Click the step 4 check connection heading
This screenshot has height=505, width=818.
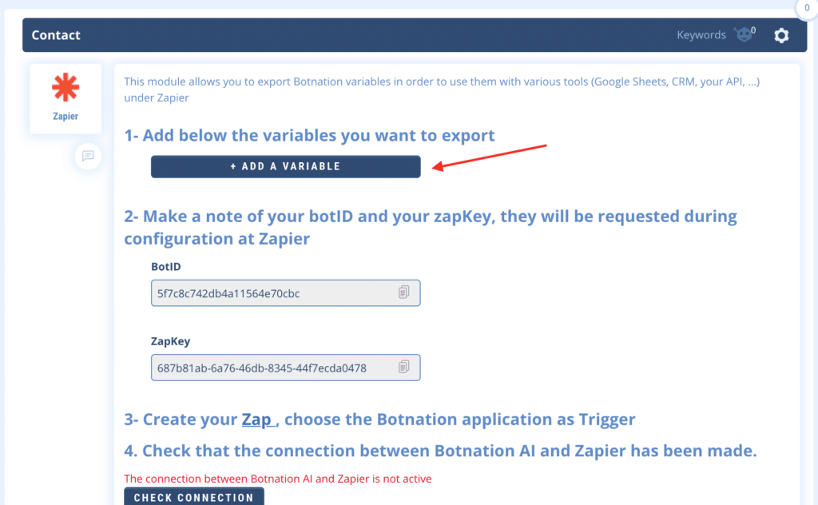pyautogui.click(x=440, y=451)
